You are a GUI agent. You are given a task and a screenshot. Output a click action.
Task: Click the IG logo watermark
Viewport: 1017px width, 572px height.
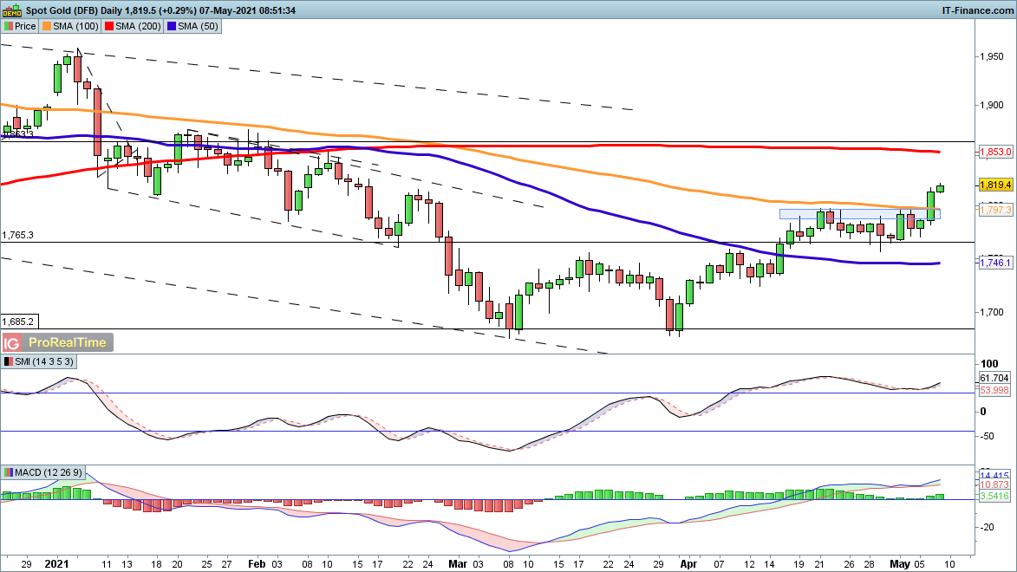[x=12, y=342]
